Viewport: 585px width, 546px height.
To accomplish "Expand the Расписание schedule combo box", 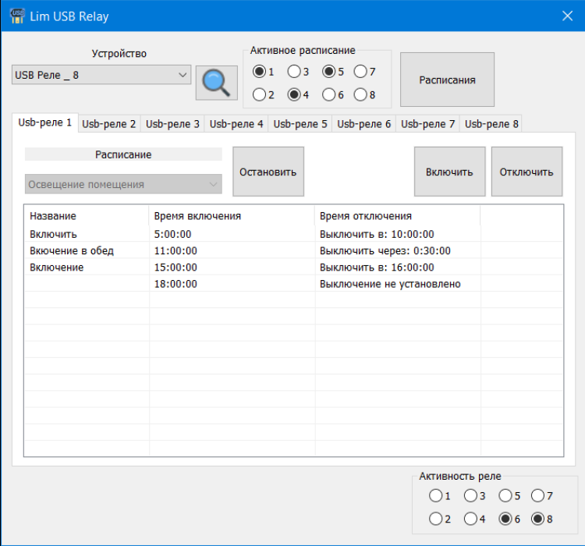I will [x=123, y=185].
